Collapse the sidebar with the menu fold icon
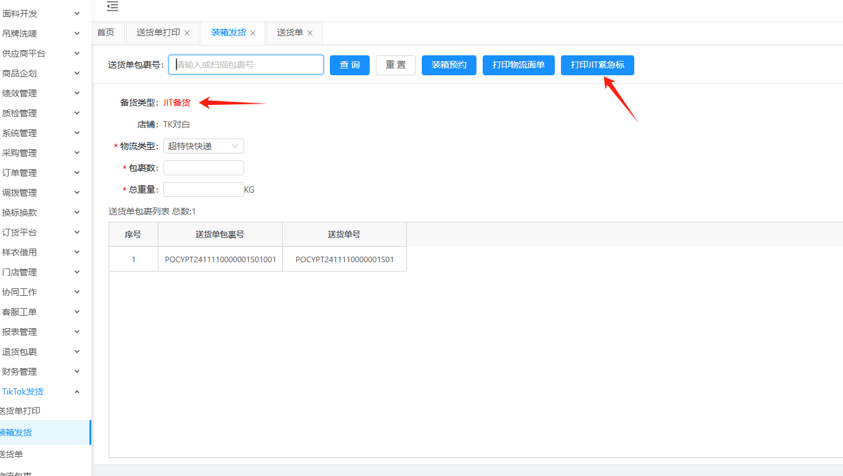This screenshot has width=843, height=476. pyautogui.click(x=112, y=7)
